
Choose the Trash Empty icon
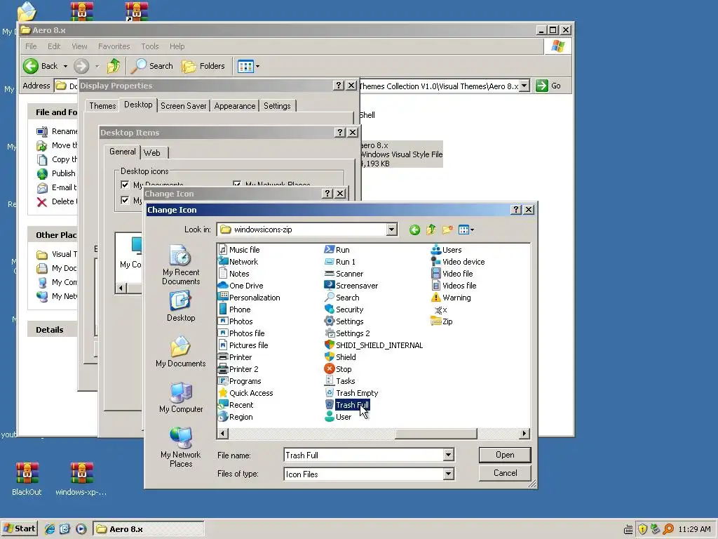[x=352, y=393]
